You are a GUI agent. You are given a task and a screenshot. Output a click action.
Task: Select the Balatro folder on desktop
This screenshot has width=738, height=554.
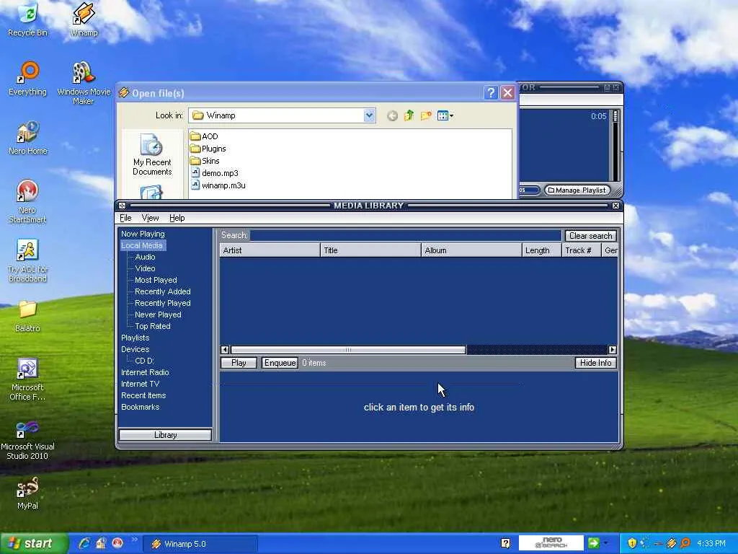pos(28,316)
